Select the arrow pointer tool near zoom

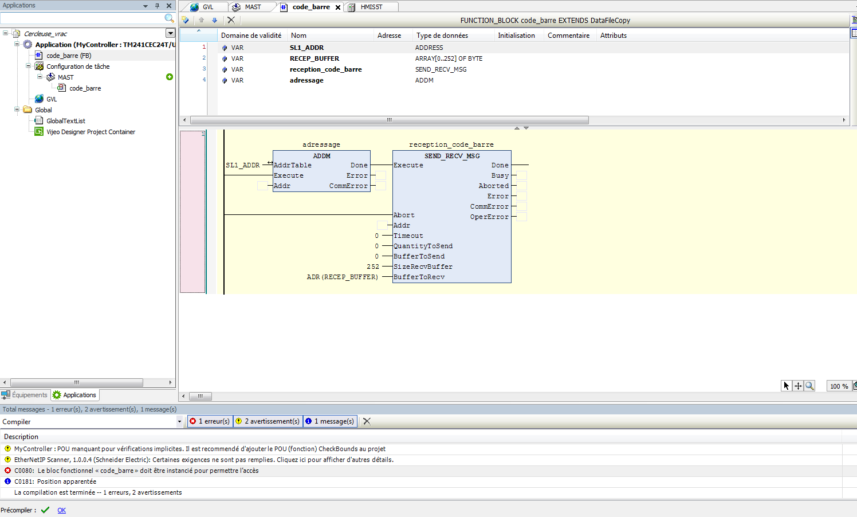point(787,386)
